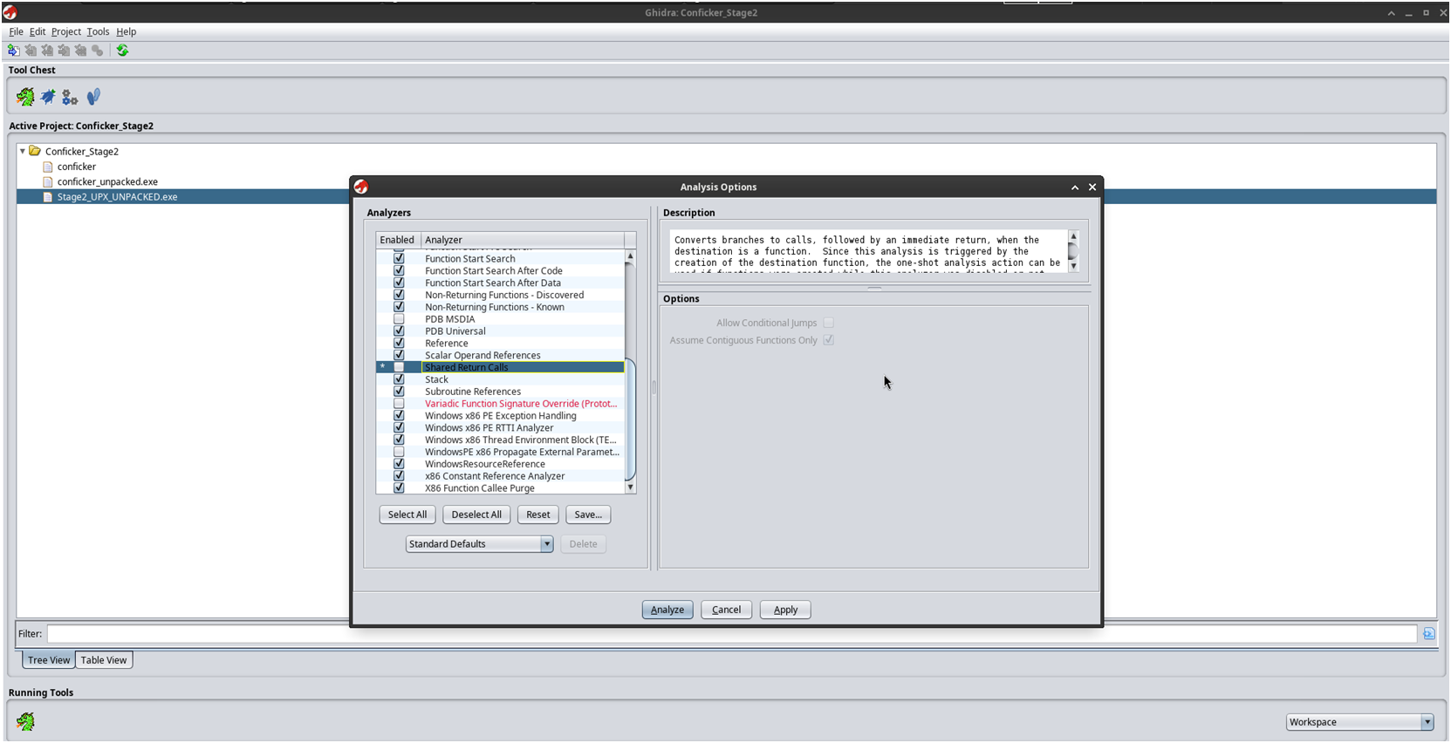Open the Help menu
1451x743 pixels.
127,31
